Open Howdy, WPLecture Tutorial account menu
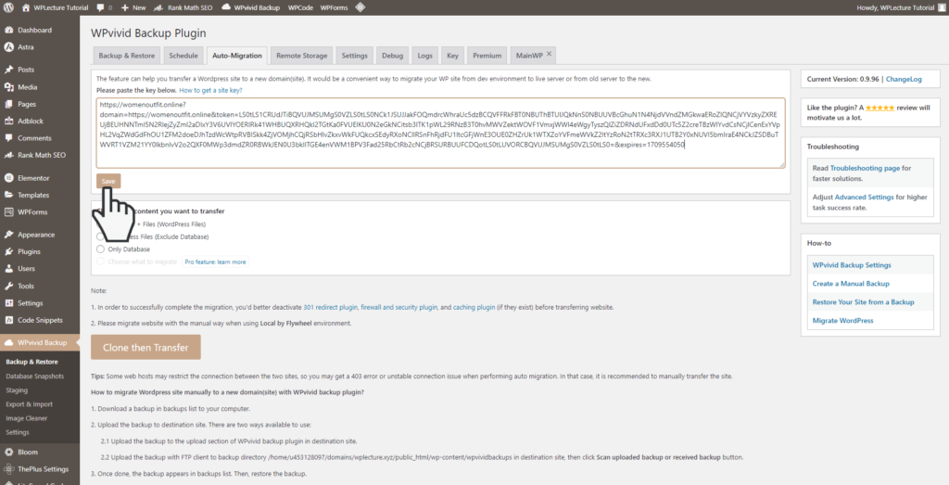 tap(900, 7)
